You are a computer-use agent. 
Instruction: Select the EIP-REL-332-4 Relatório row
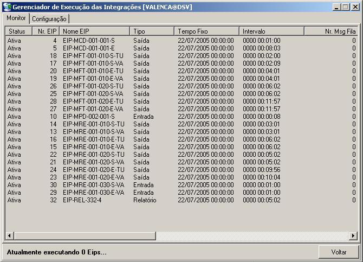pos(82,200)
